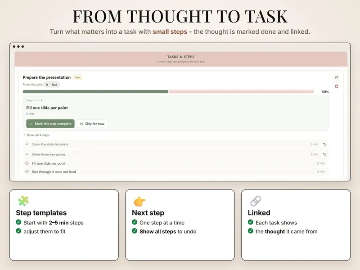This screenshot has height=270, width=360.
Task: Click the chain link icon
Action: (x=256, y=201)
